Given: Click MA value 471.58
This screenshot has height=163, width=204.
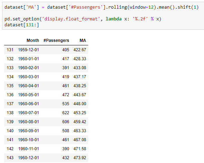Looking at the screenshot, I should (80, 149).
